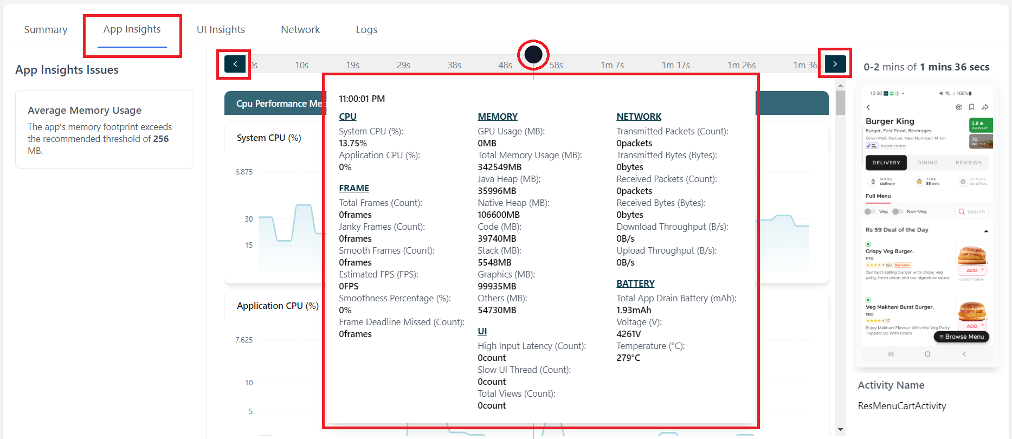Click the black timeline scrubber handle
1012x439 pixels.
tap(533, 54)
